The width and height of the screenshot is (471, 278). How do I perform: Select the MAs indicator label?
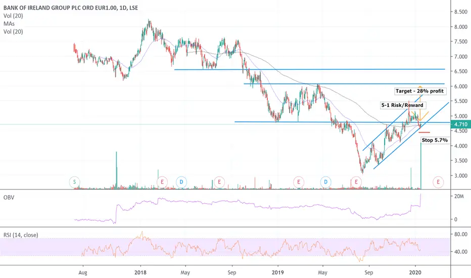coord(9,23)
